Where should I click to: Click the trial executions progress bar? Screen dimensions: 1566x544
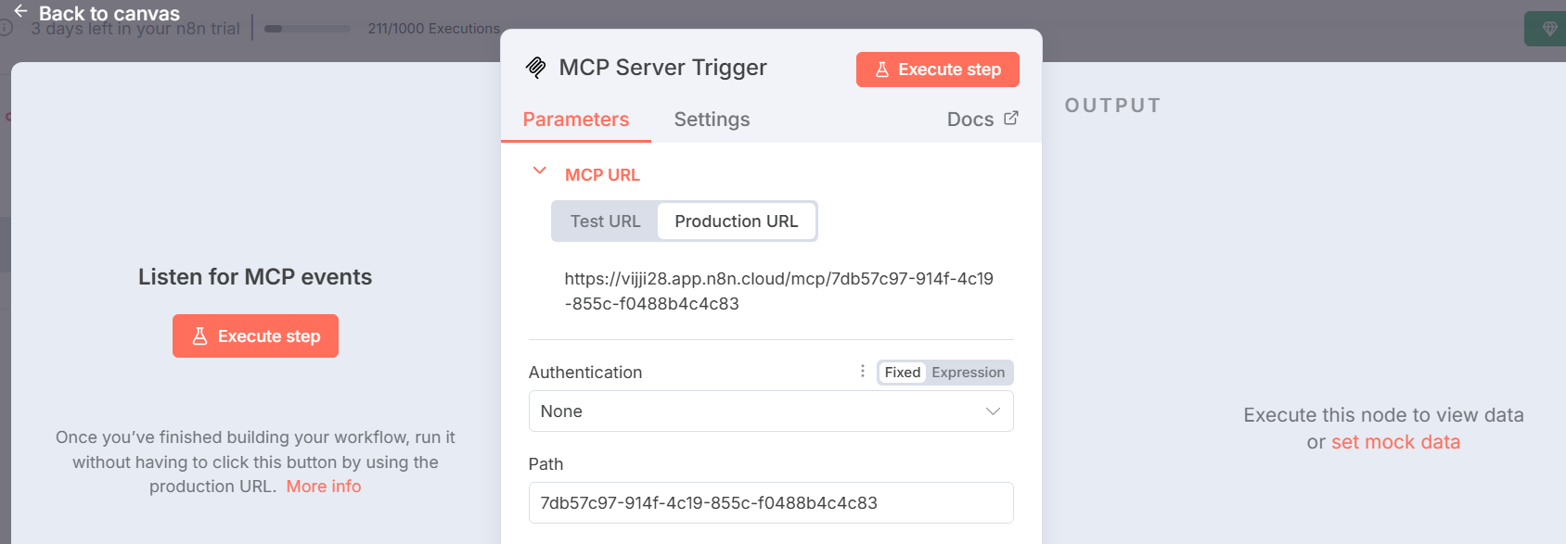tap(307, 29)
